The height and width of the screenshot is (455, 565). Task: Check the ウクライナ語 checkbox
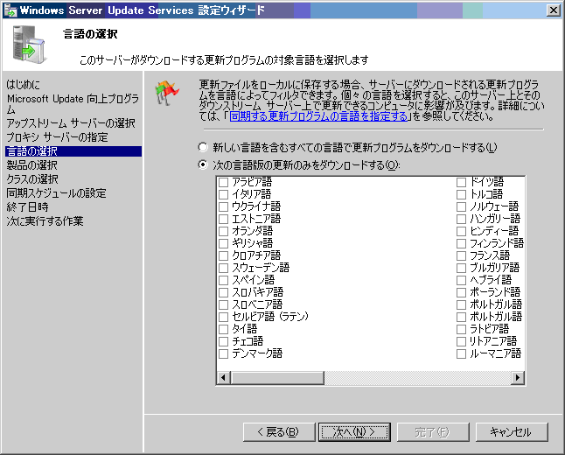click(223, 206)
